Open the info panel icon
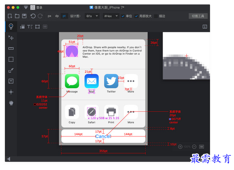Viewport: 234px width, 170px height. pyautogui.click(x=205, y=27)
